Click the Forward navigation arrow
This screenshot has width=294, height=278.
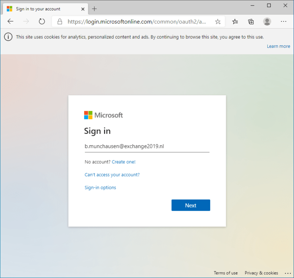(x=26, y=22)
